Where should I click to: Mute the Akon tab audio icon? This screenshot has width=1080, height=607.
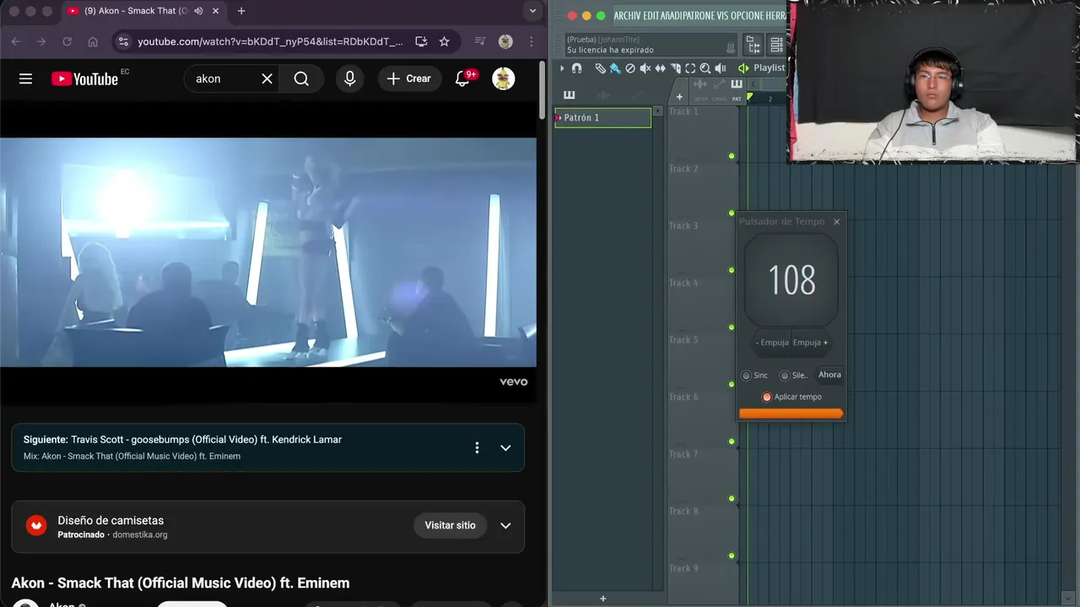click(x=198, y=11)
